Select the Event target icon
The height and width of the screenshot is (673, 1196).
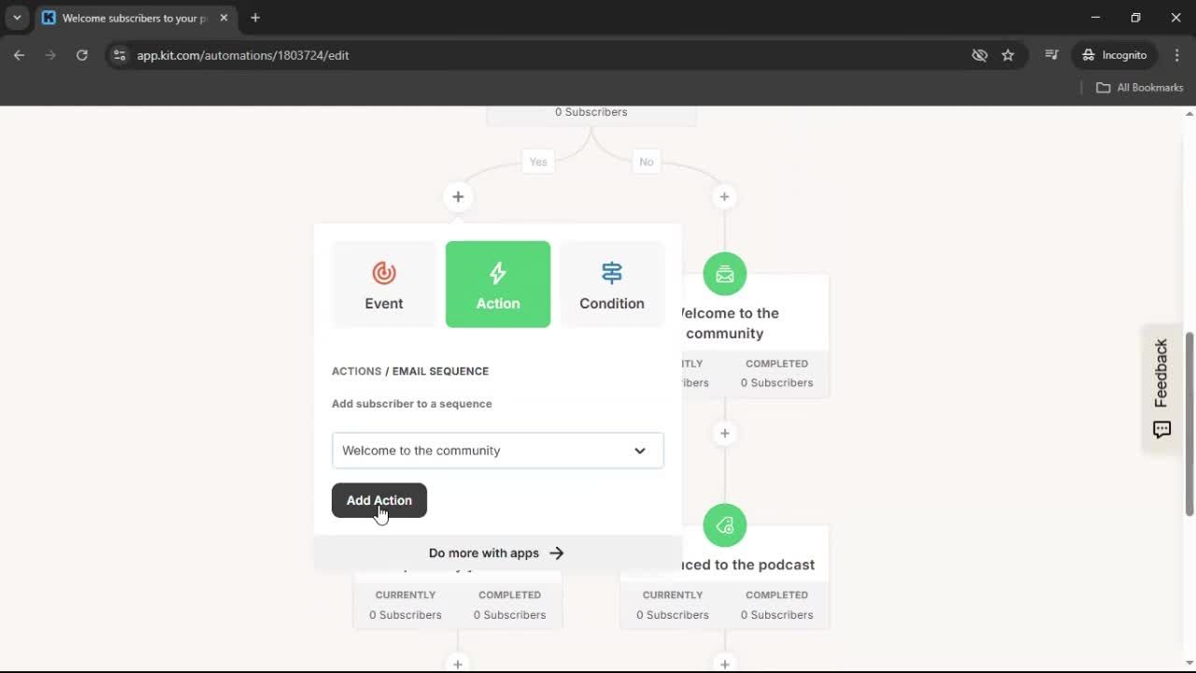(x=383, y=273)
